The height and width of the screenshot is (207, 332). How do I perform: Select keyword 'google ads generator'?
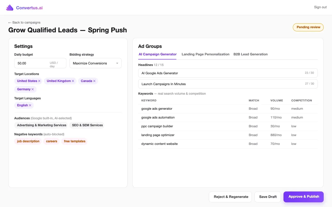(157, 109)
